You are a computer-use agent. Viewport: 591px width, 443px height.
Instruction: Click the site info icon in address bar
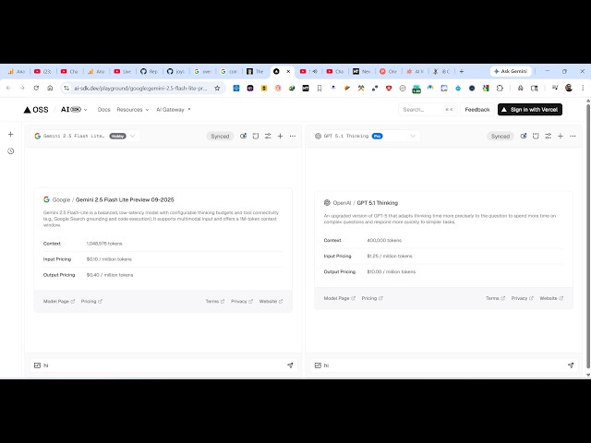(x=66, y=89)
